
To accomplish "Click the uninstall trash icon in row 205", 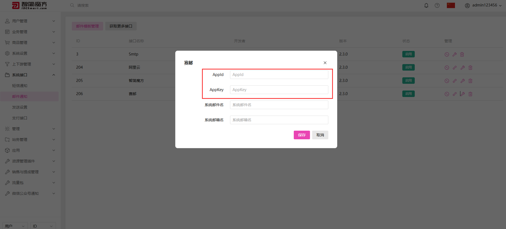I will coord(470,81).
